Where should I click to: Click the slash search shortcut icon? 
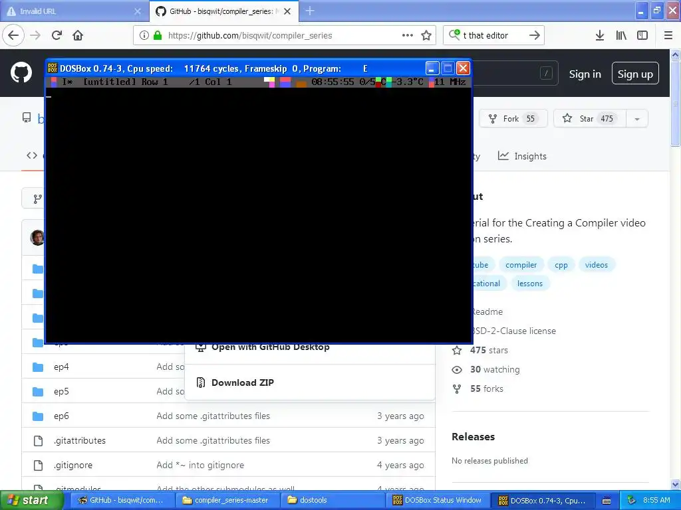pyautogui.click(x=546, y=73)
